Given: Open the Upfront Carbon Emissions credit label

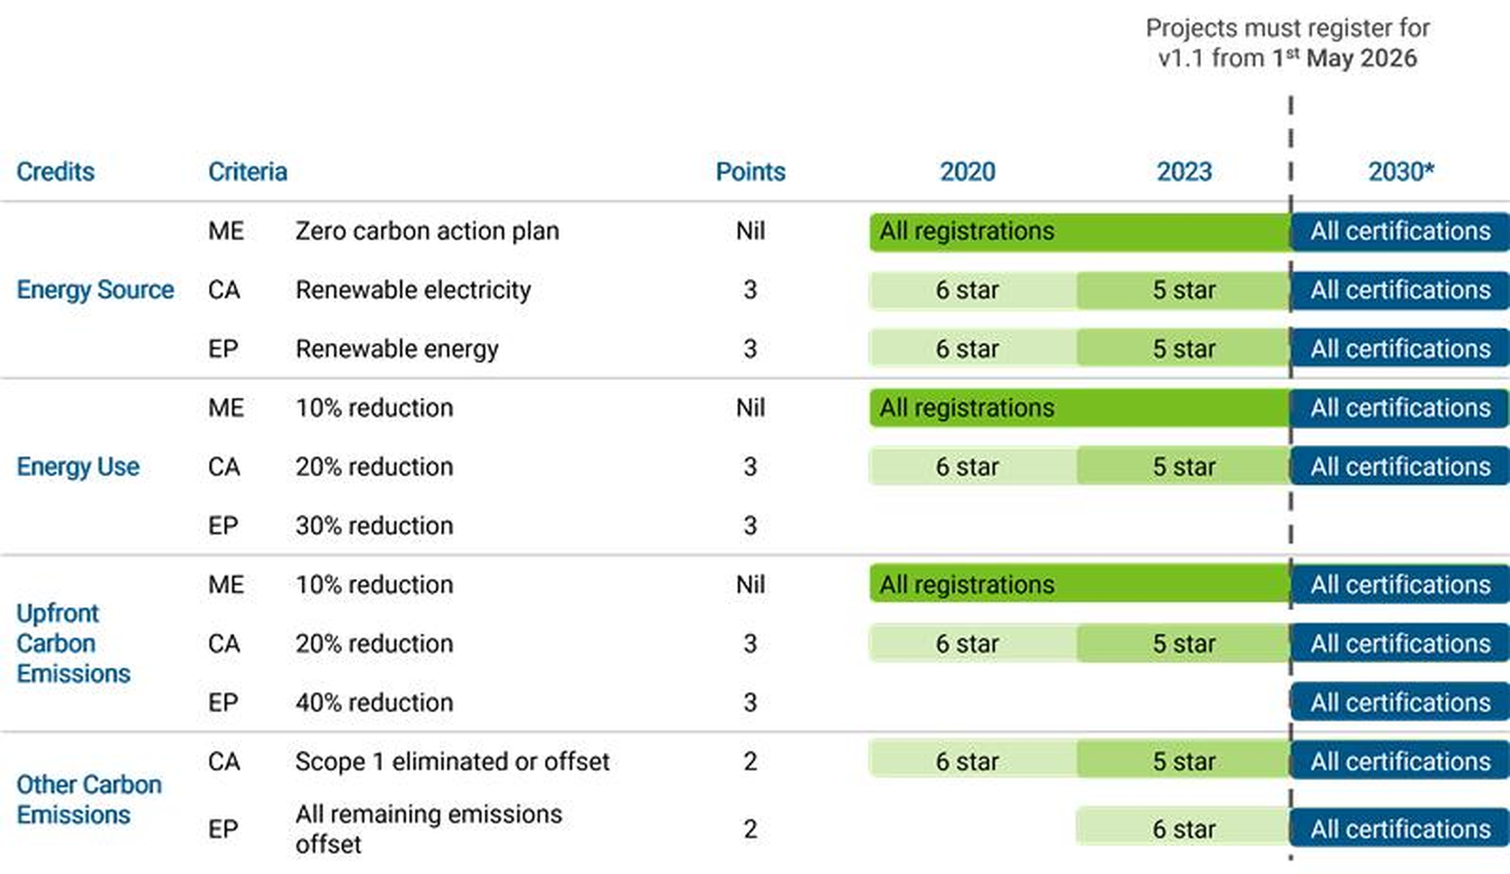Looking at the screenshot, I should [x=73, y=643].
